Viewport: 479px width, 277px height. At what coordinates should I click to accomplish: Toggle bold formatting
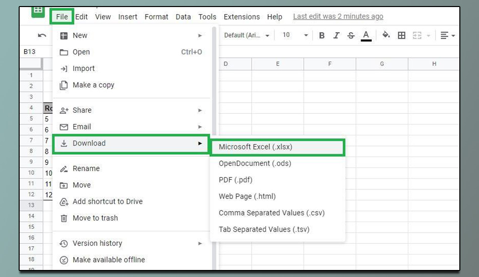[x=322, y=35]
